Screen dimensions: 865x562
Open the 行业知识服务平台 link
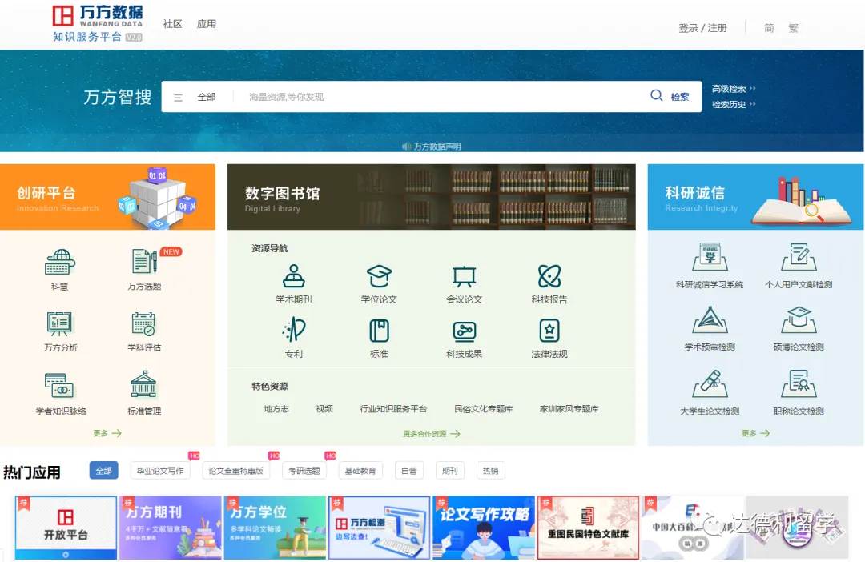pyautogui.click(x=393, y=408)
